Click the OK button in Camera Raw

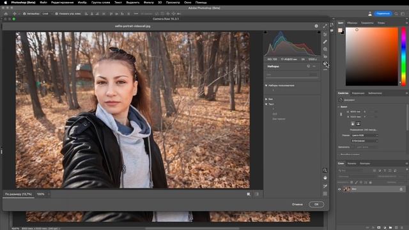316,204
